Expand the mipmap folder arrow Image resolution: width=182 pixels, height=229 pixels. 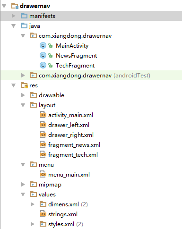click(23, 184)
